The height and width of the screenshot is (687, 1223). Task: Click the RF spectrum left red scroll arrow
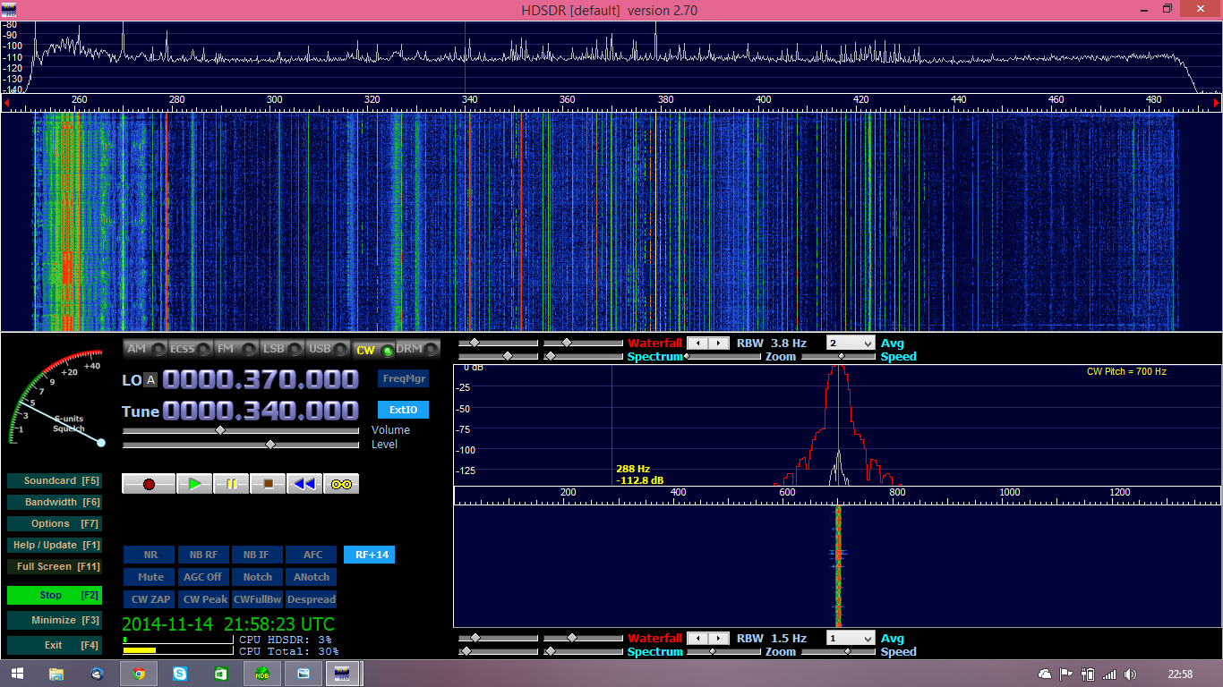(6, 105)
